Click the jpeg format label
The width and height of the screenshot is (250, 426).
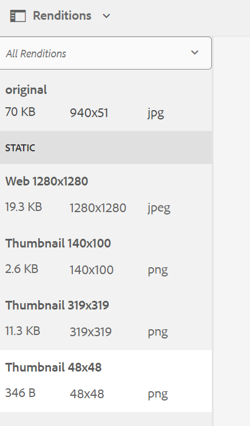click(x=159, y=209)
